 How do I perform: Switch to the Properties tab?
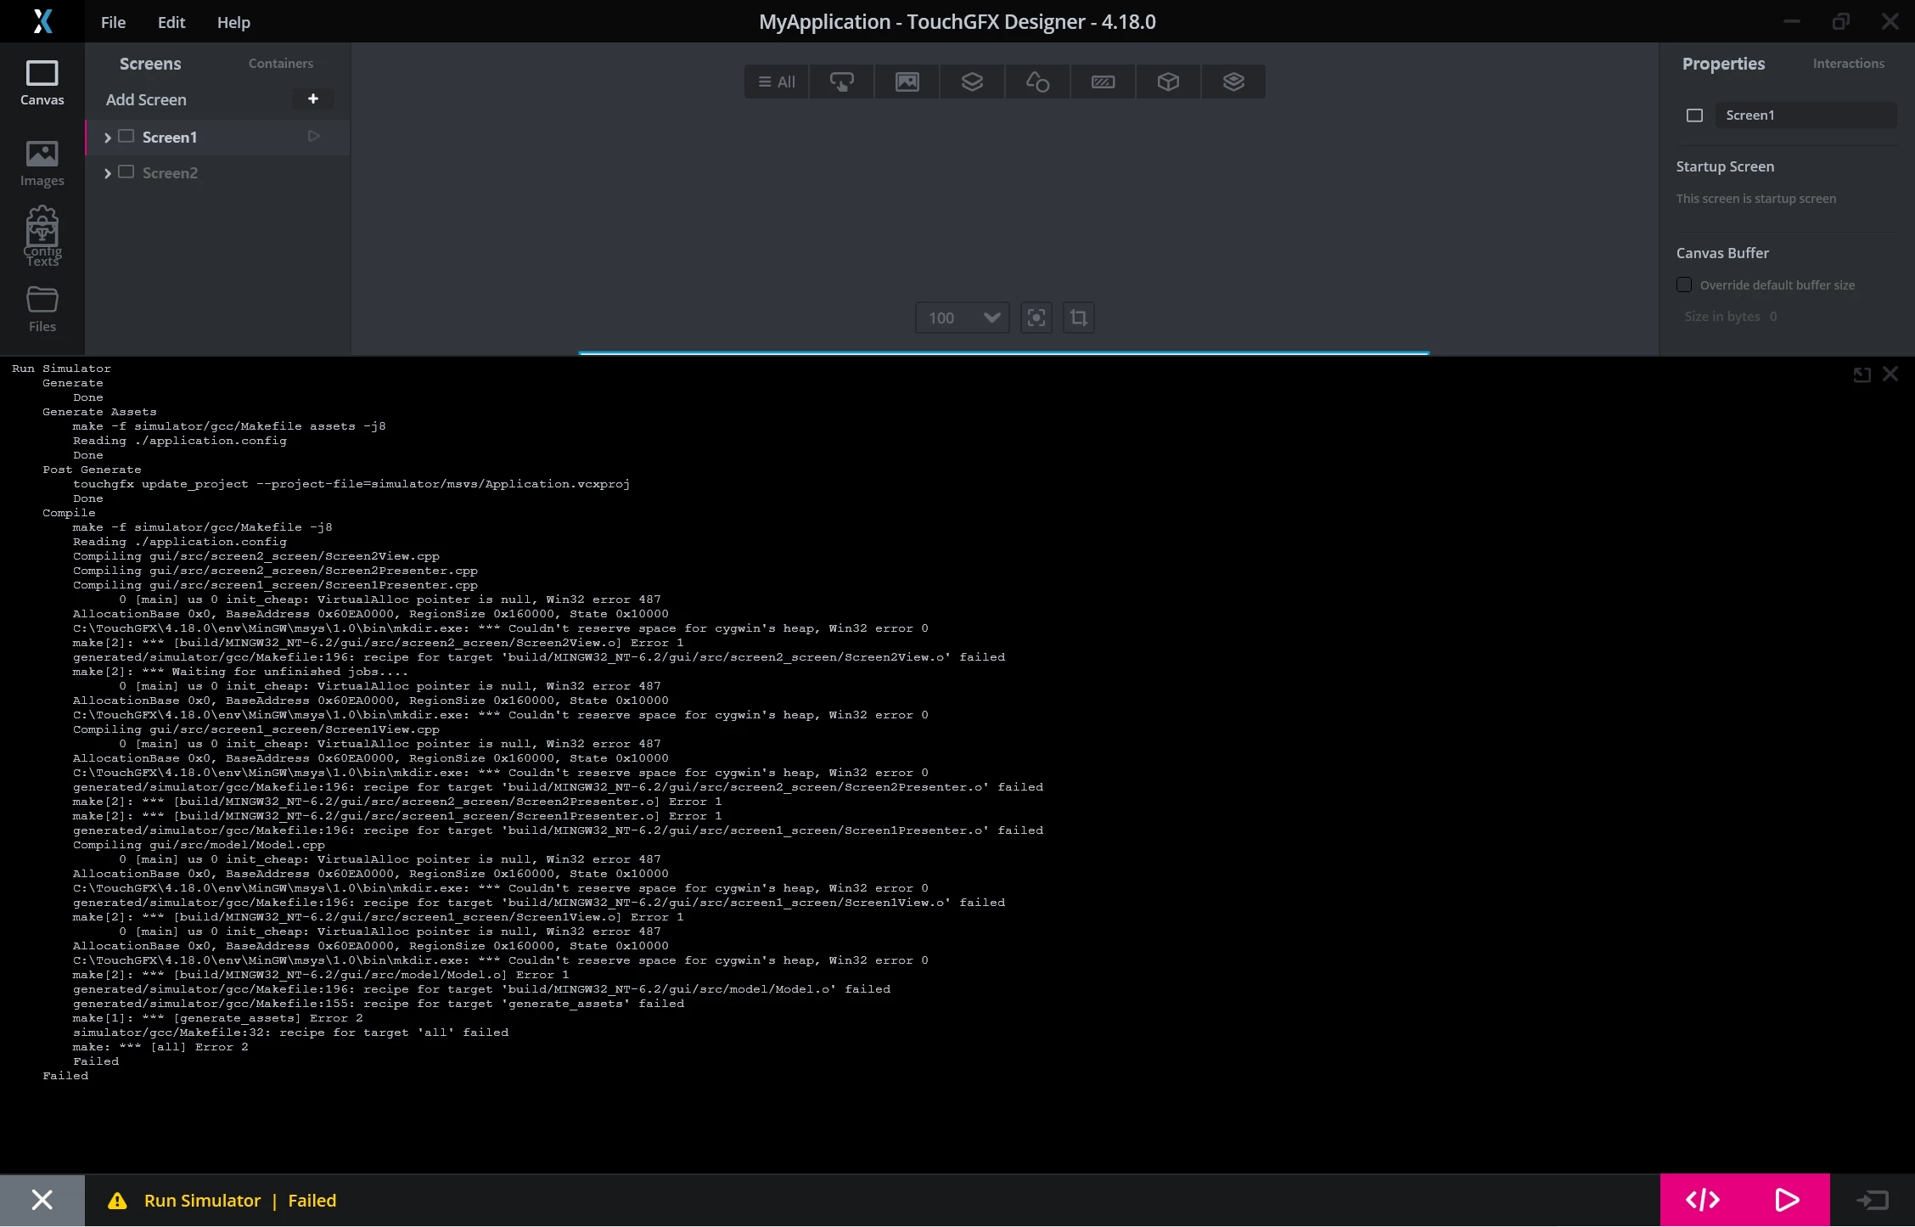[x=1723, y=64]
